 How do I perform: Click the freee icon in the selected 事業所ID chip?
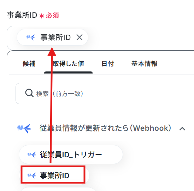click(31, 37)
